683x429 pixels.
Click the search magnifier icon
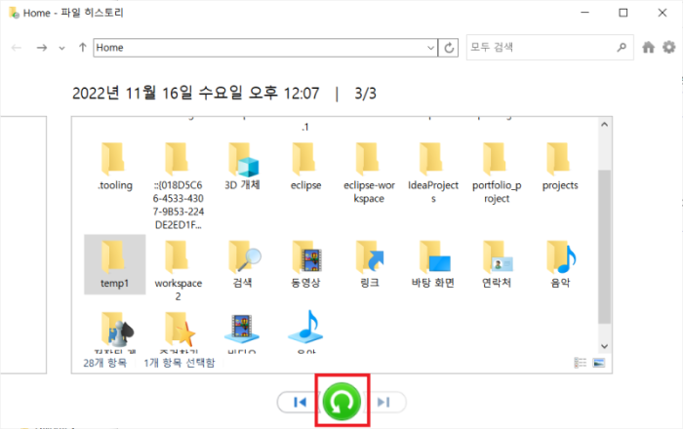click(x=622, y=47)
